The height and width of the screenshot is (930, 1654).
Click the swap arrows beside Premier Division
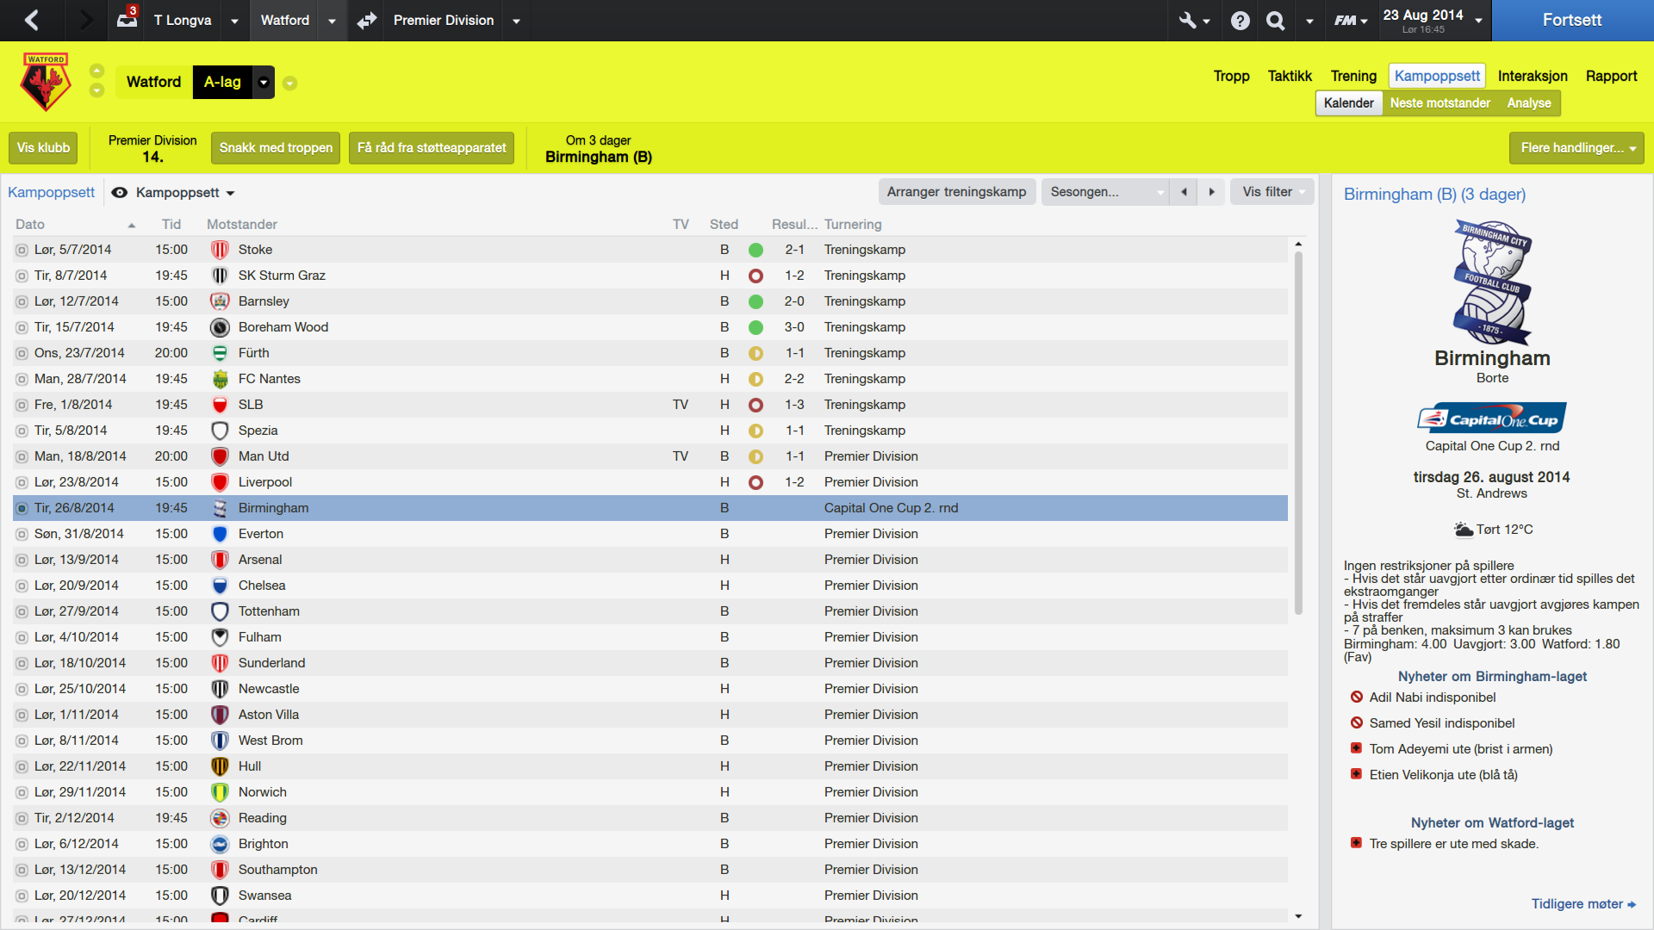367,20
